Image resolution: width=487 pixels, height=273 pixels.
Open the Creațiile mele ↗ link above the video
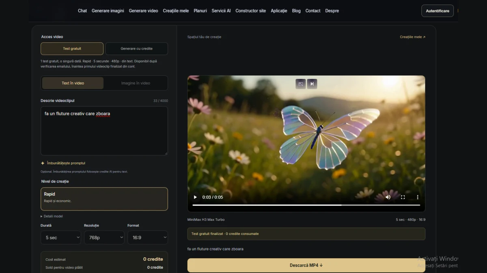click(413, 37)
